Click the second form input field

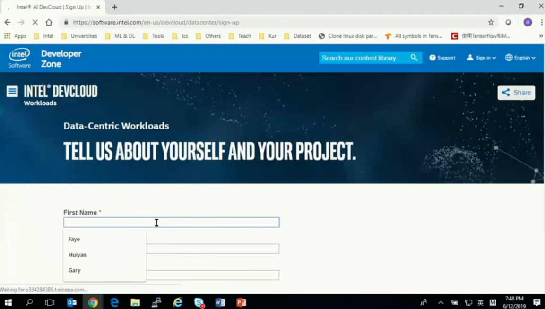coord(213,249)
